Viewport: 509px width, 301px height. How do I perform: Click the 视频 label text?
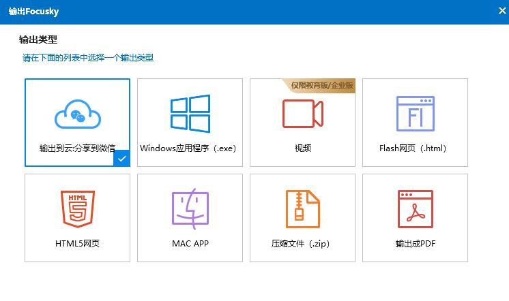coord(302,148)
